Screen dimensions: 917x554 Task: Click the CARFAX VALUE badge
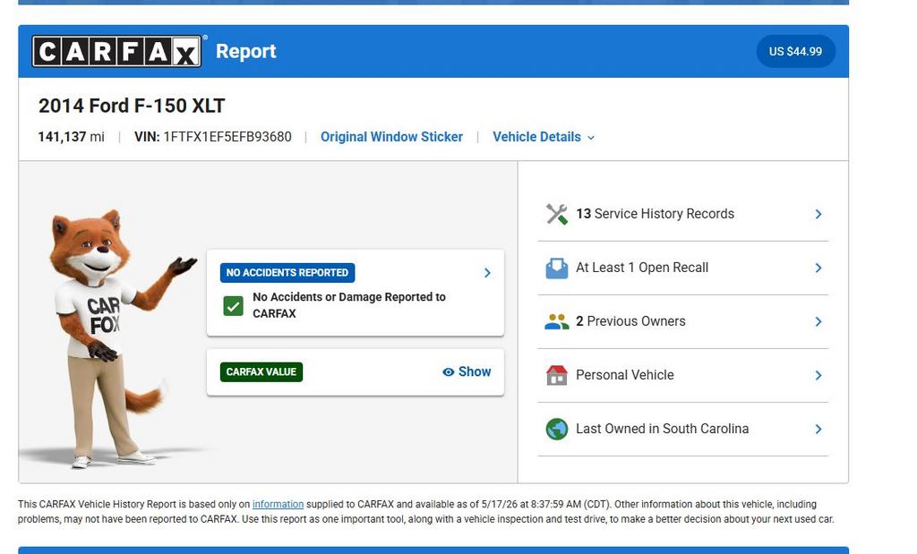pos(261,371)
